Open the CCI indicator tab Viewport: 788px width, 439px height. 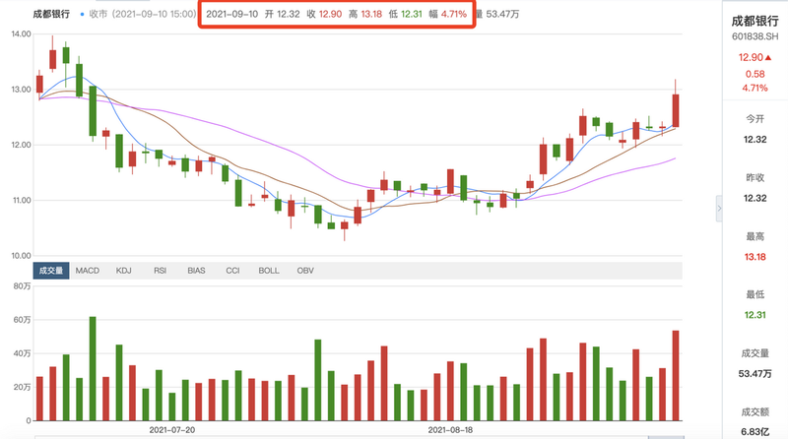point(232,271)
